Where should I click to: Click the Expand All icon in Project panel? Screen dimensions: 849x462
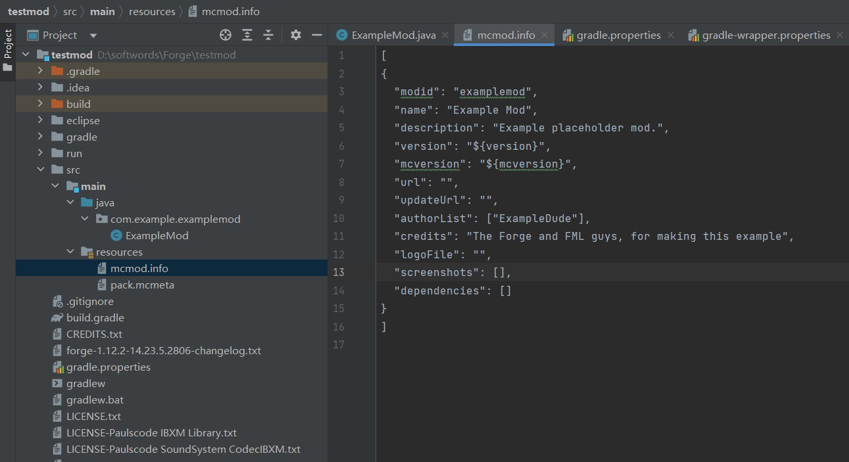click(247, 35)
